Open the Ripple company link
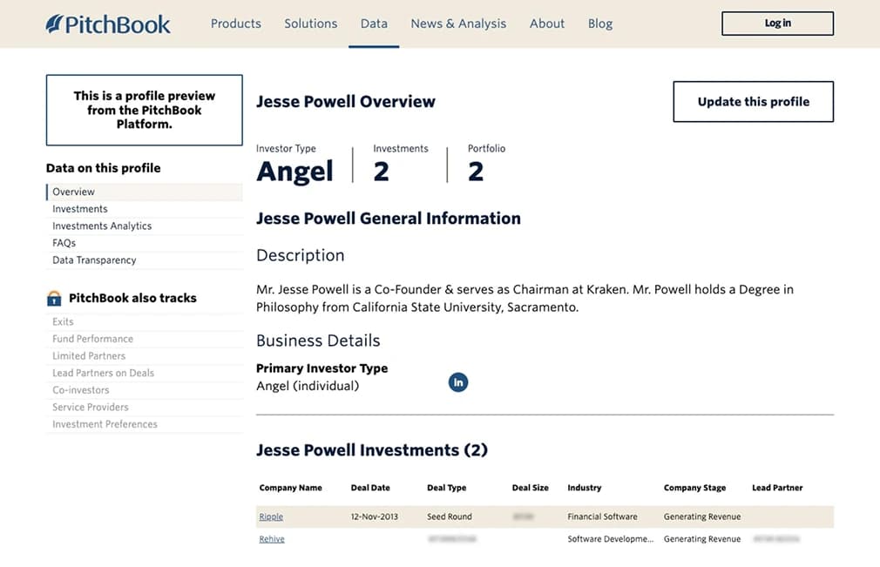The image size is (880, 567). [271, 516]
